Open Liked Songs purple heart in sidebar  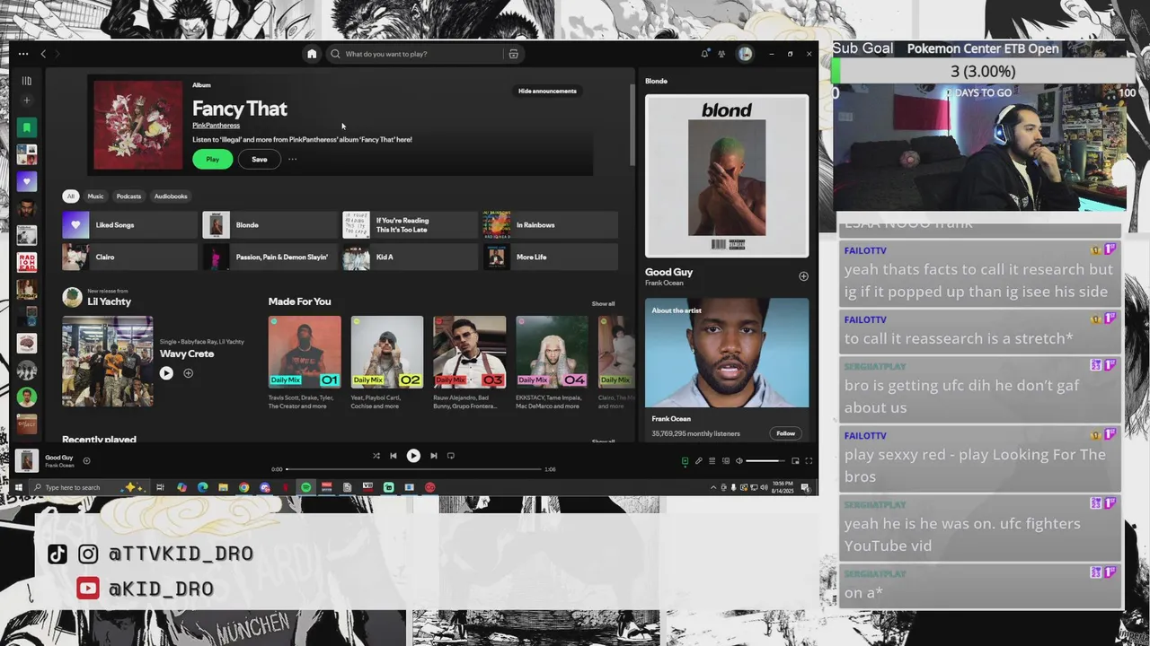pos(27,181)
